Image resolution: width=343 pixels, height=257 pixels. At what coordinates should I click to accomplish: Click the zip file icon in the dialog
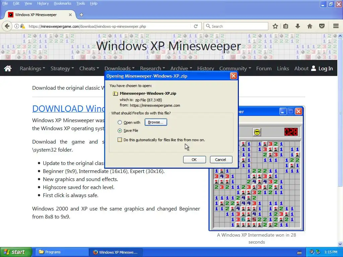[115, 94]
